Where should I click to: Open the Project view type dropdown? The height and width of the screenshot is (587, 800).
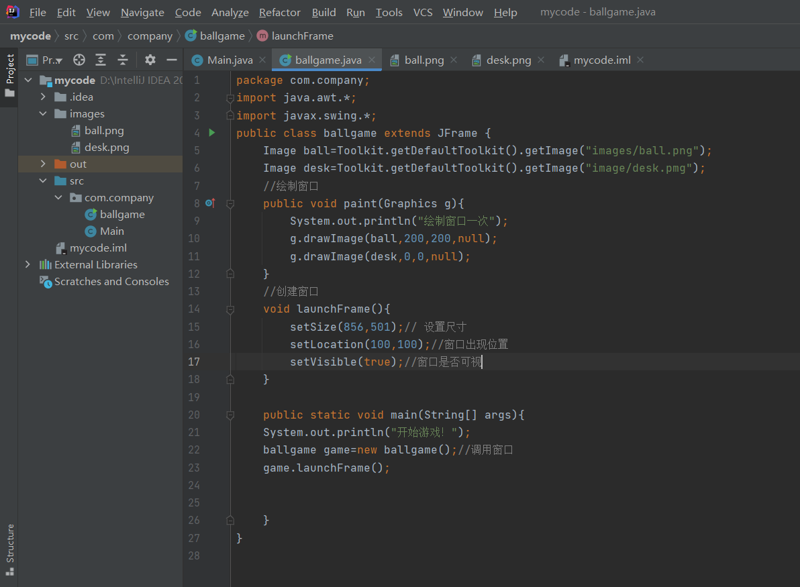click(x=45, y=60)
